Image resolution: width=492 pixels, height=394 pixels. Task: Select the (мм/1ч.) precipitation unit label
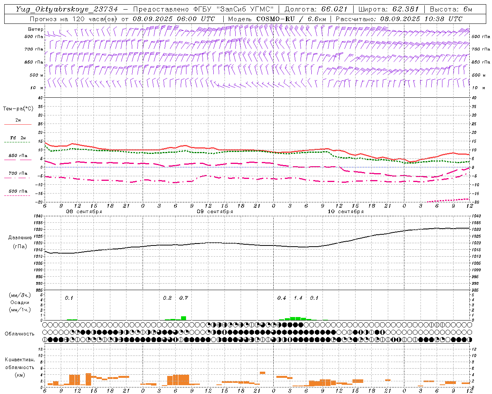pos(20,310)
